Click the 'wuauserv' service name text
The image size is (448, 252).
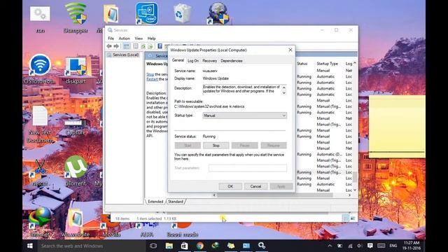pos(210,71)
